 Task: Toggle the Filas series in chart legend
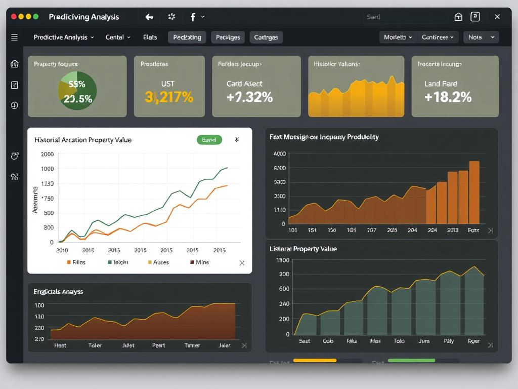pos(76,262)
